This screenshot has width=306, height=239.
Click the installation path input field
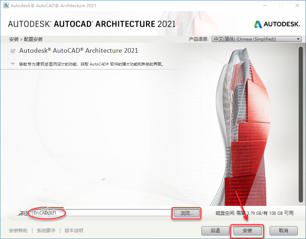tap(102, 213)
